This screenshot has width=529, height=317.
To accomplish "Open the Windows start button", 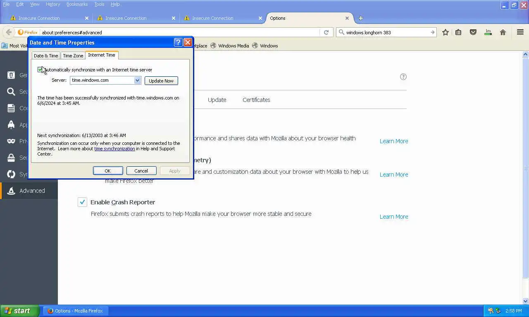I will pos(20,311).
